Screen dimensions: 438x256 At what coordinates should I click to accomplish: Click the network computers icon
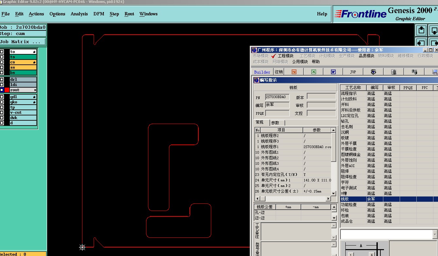pos(414,72)
